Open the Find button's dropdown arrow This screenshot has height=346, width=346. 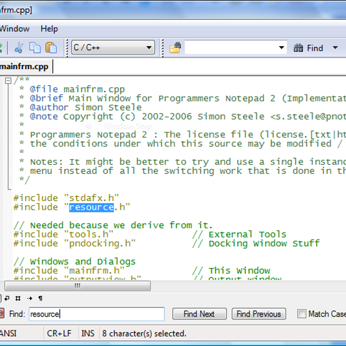[335, 48]
